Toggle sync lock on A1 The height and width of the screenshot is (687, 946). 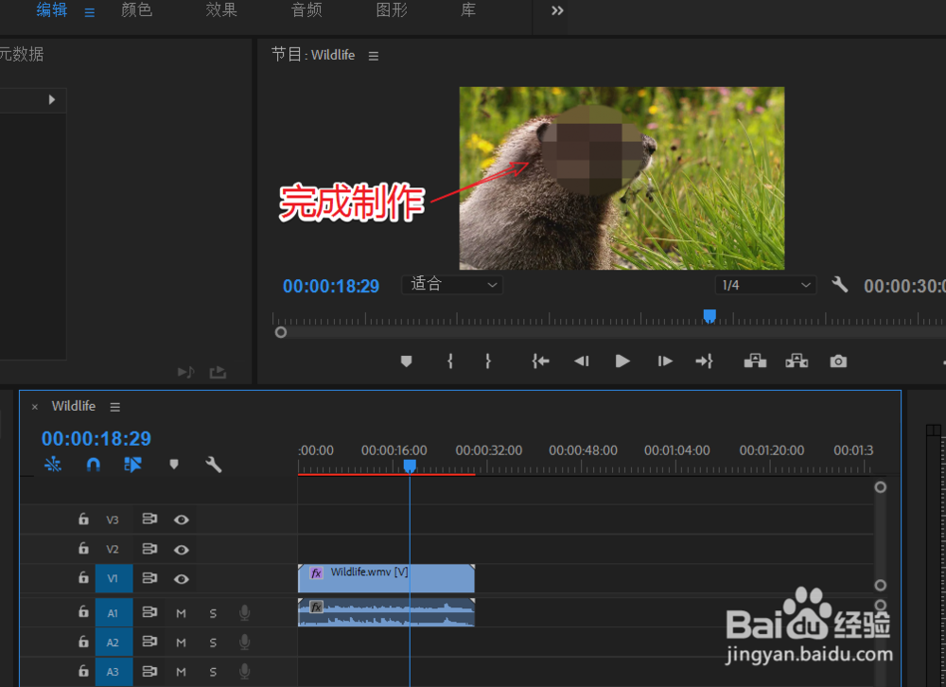(x=149, y=611)
